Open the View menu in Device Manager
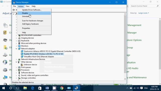The height and width of the screenshot is (91, 161). click(x=27, y=6)
